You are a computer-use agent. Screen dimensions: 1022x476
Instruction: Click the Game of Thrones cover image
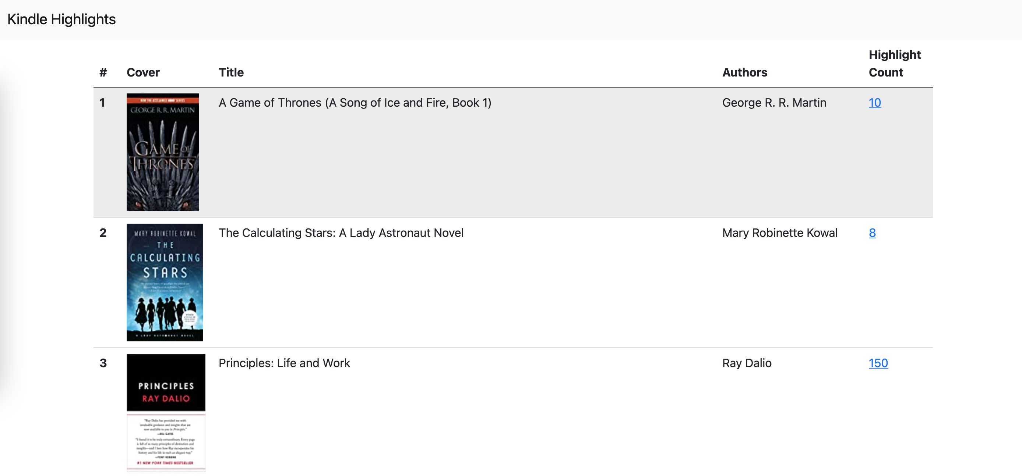click(163, 152)
